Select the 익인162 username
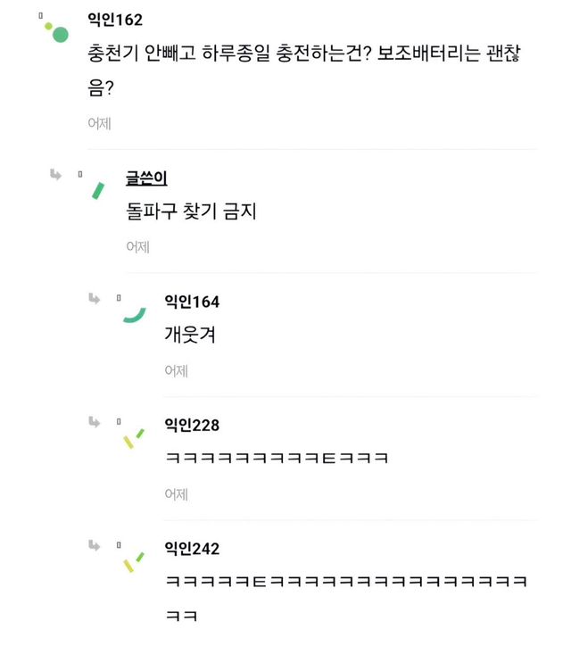The height and width of the screenshot is (646, 571). [x=114, y=21]
